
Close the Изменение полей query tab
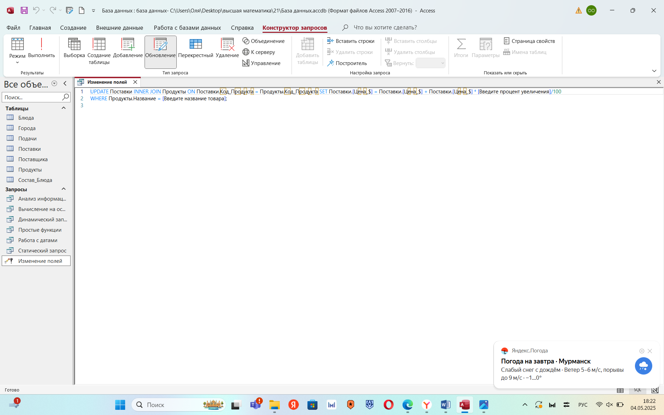pyautogui.click(x=135, y=82)
